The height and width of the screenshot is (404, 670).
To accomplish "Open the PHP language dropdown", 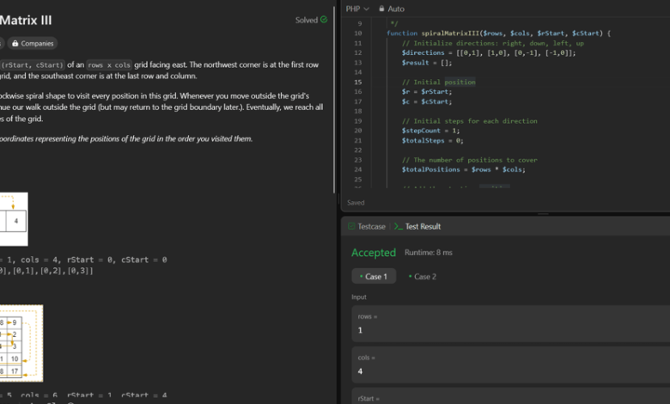I will click(357, 9).
